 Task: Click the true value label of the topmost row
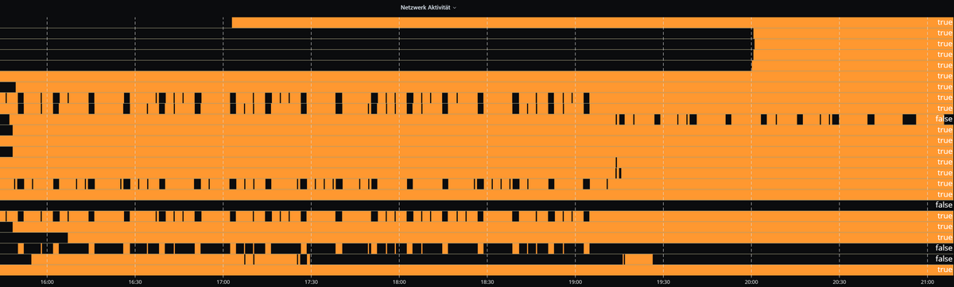click(944, 22)
